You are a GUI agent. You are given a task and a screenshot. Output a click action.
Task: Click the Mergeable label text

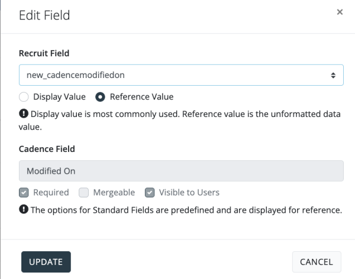pos(114,192)
